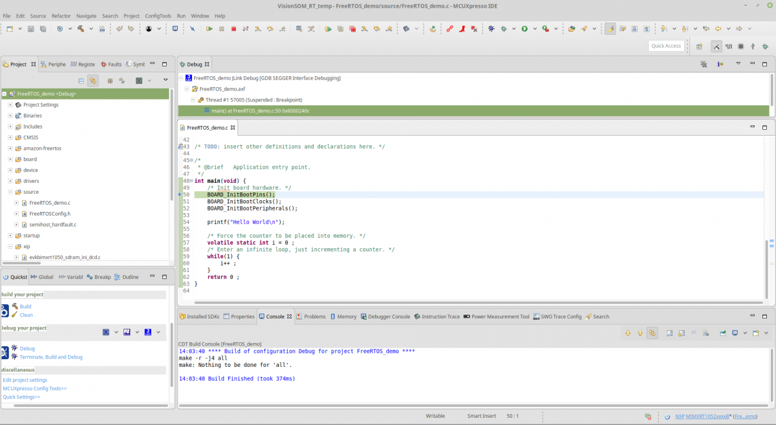The image size is (776, 425).
Task: Build the project using the hammer icon
Action: point(80,28)
